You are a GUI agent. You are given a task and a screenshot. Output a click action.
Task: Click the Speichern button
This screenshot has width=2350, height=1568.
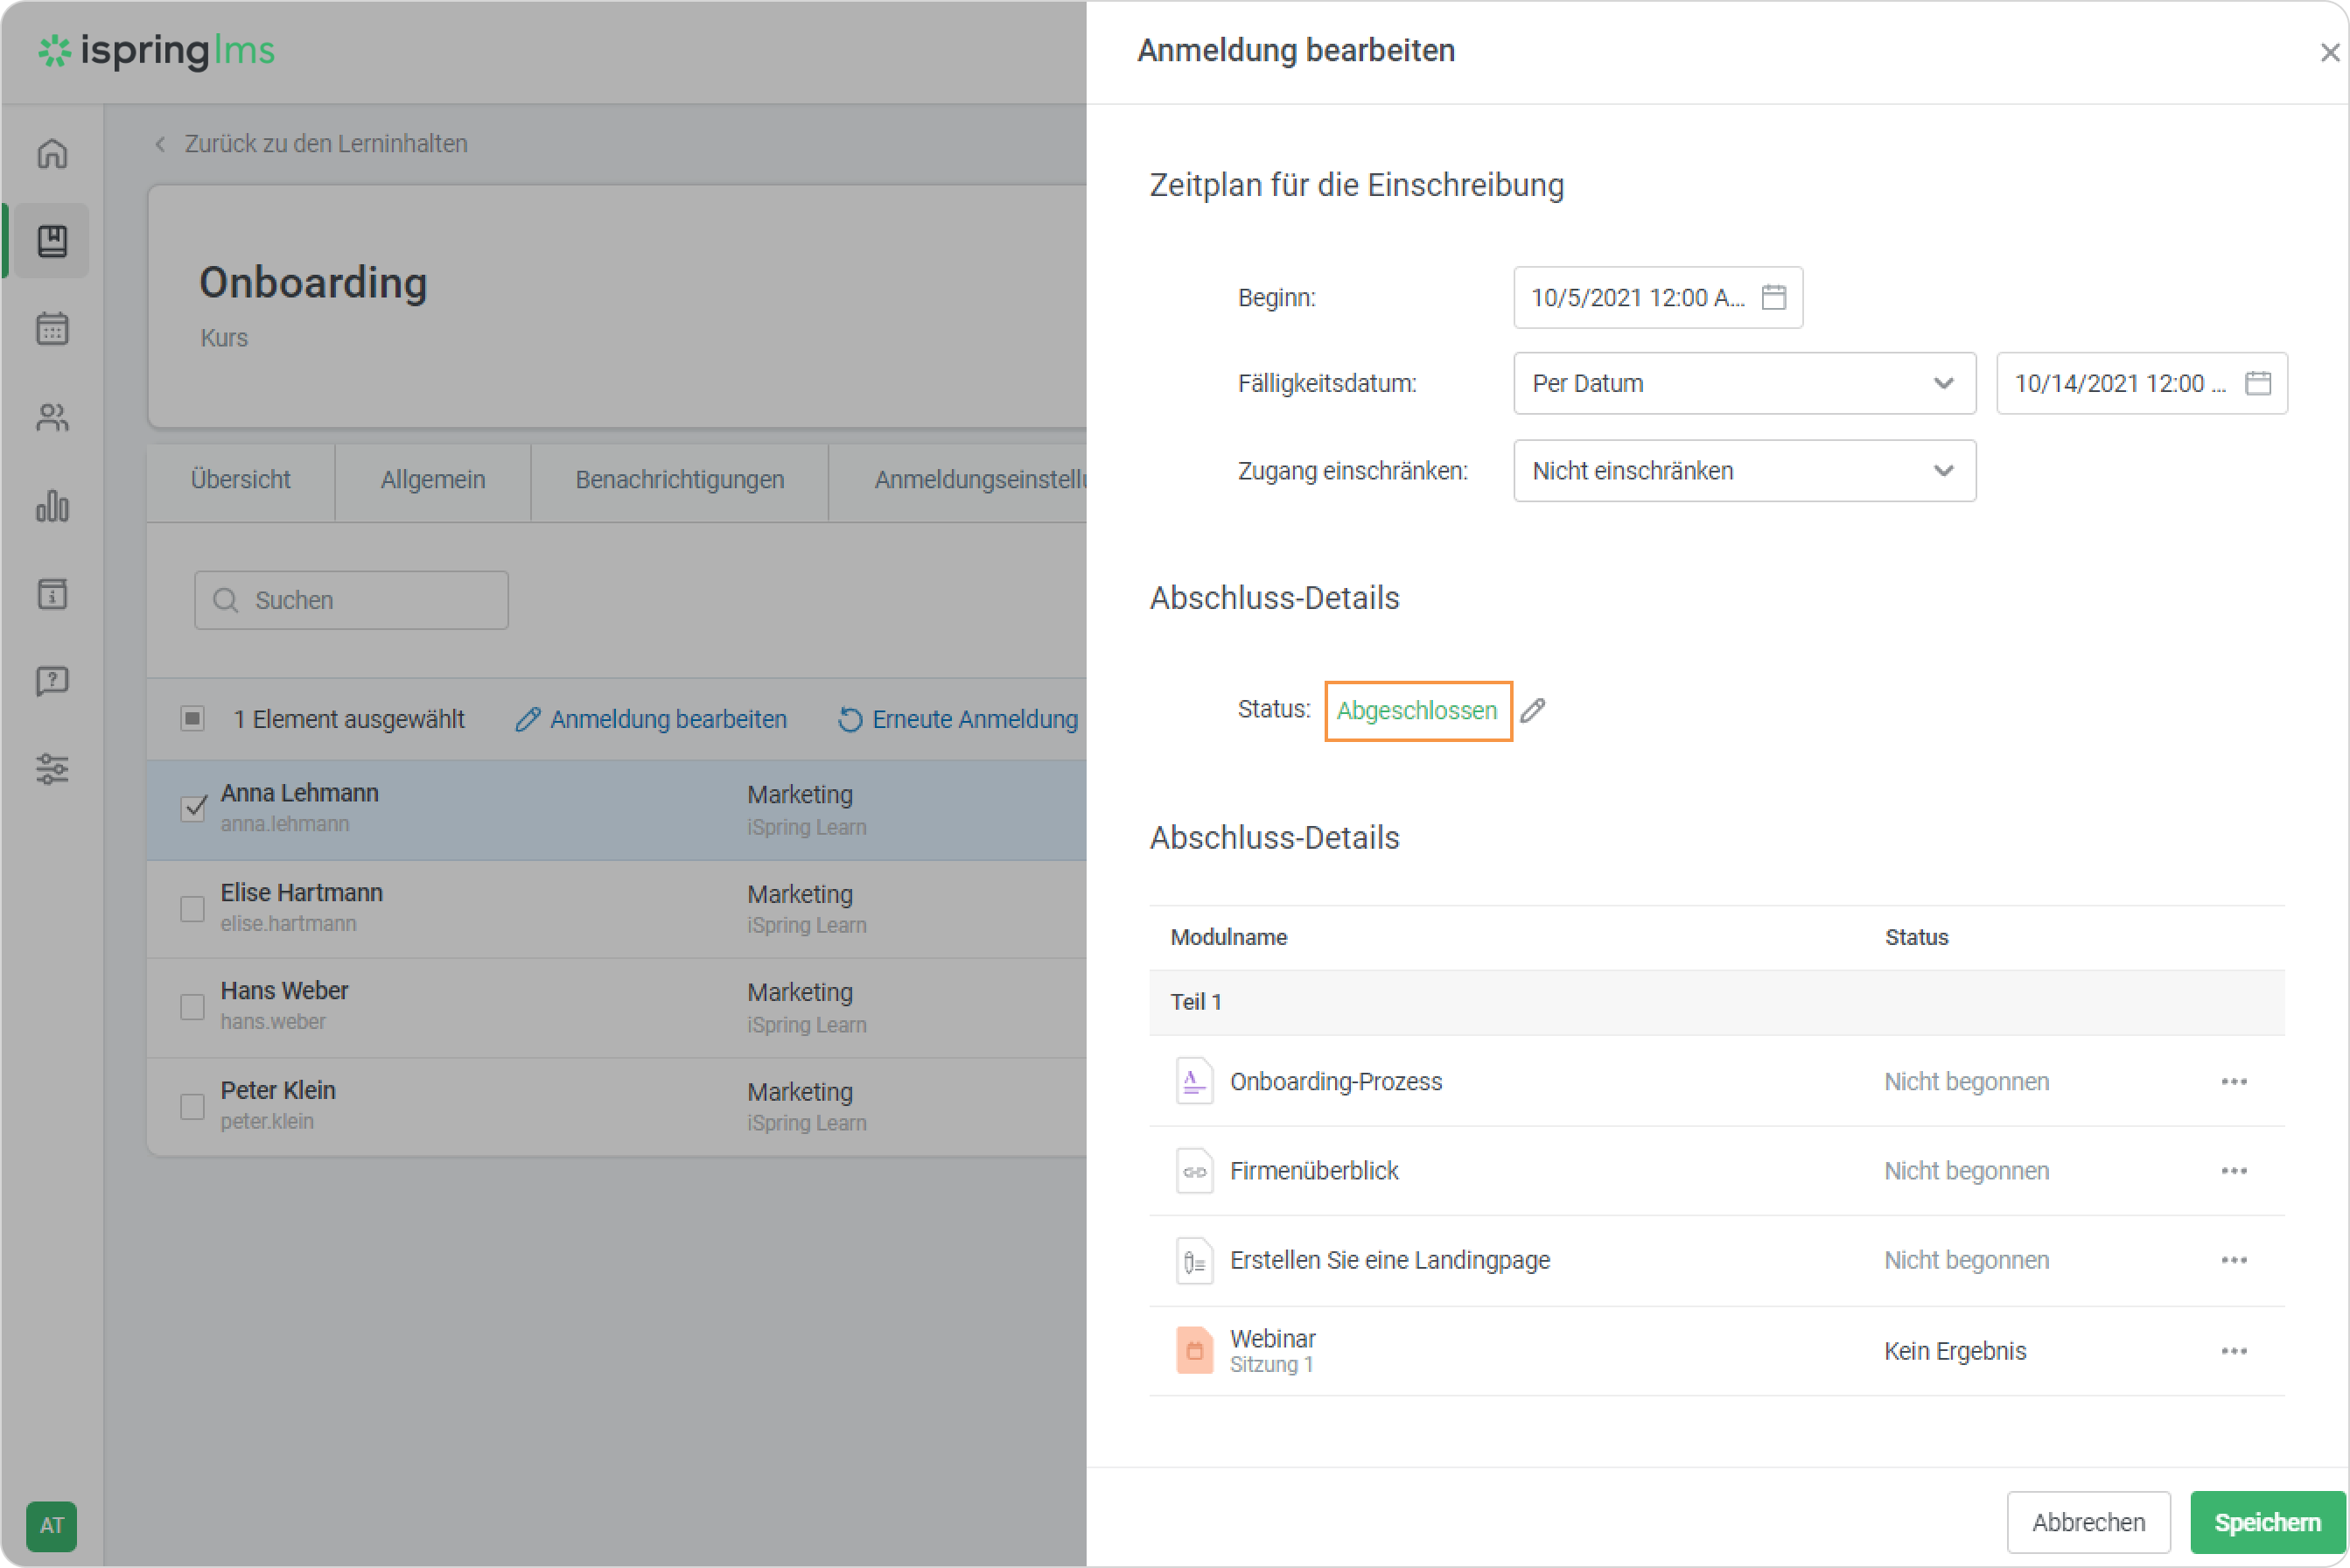pyautogui.click(x=2266, y=1522)
